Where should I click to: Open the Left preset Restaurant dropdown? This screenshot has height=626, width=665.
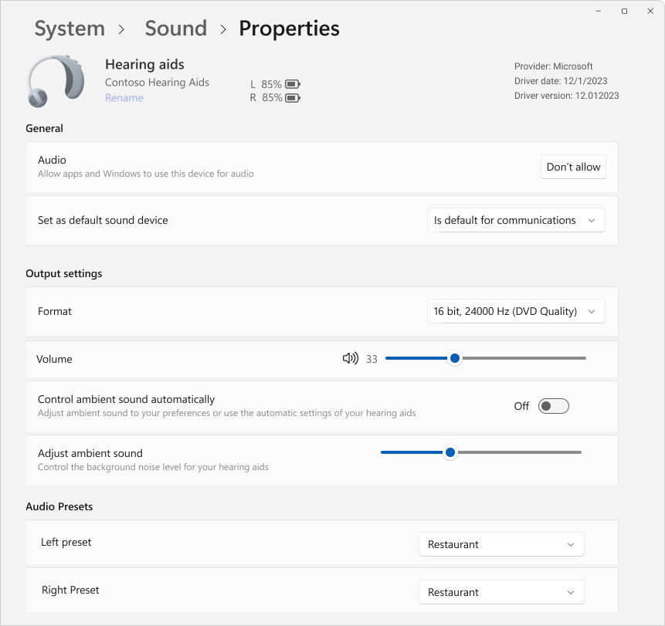click(x=501, y=544)
